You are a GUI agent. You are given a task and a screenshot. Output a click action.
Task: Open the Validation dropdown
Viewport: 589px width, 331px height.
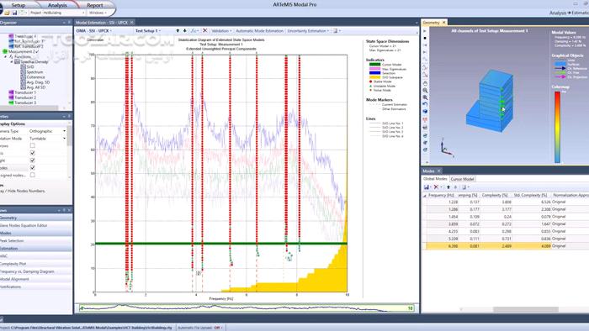pos(221,31)
